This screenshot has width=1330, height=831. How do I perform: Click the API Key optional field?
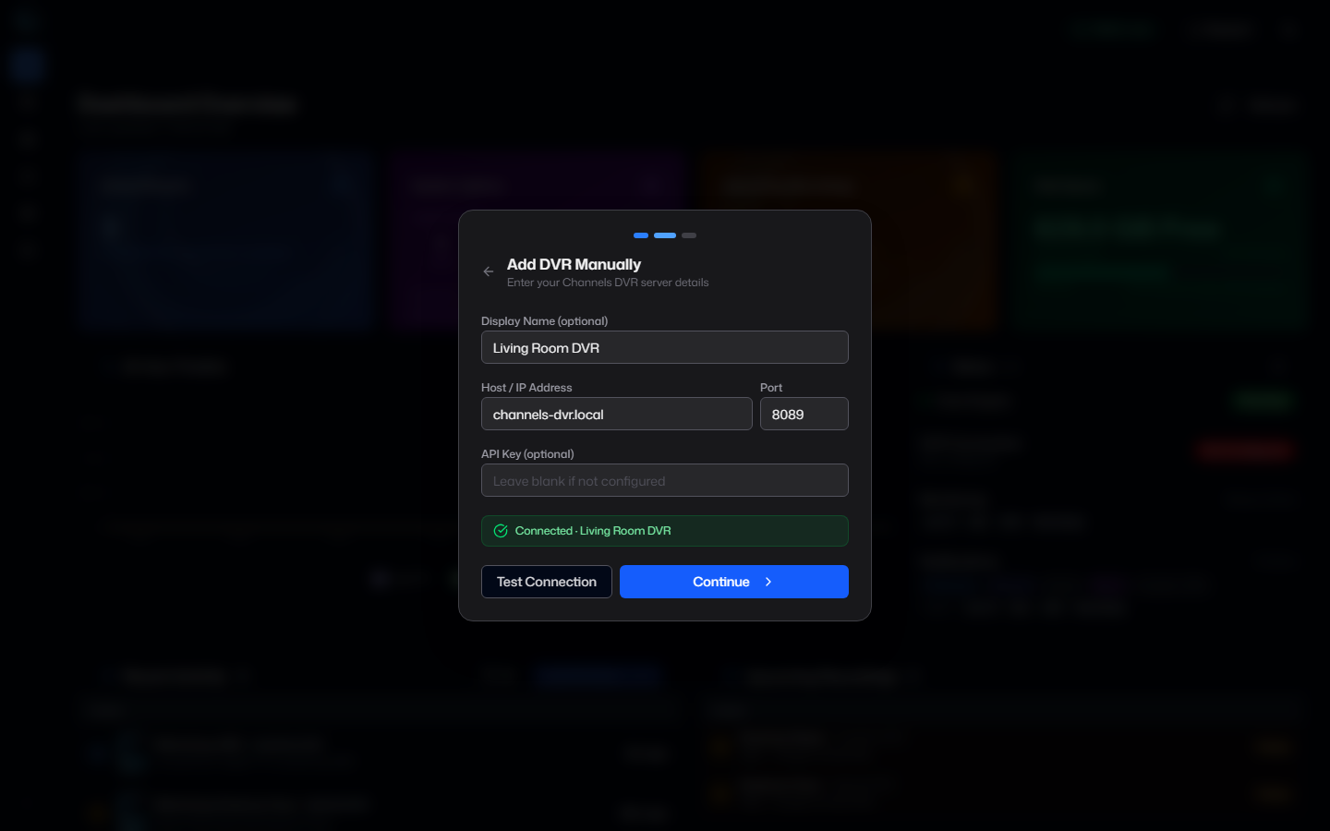(665, 480)
